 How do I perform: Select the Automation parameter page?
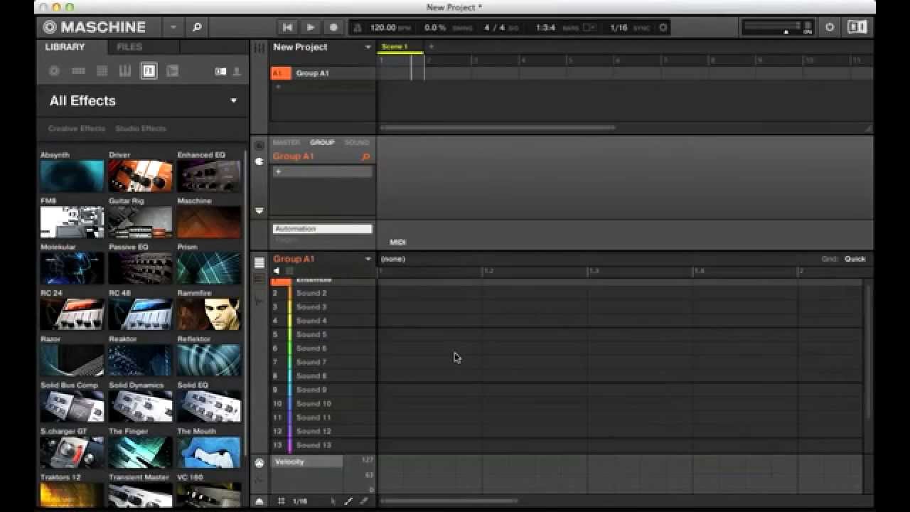(323, 229)
